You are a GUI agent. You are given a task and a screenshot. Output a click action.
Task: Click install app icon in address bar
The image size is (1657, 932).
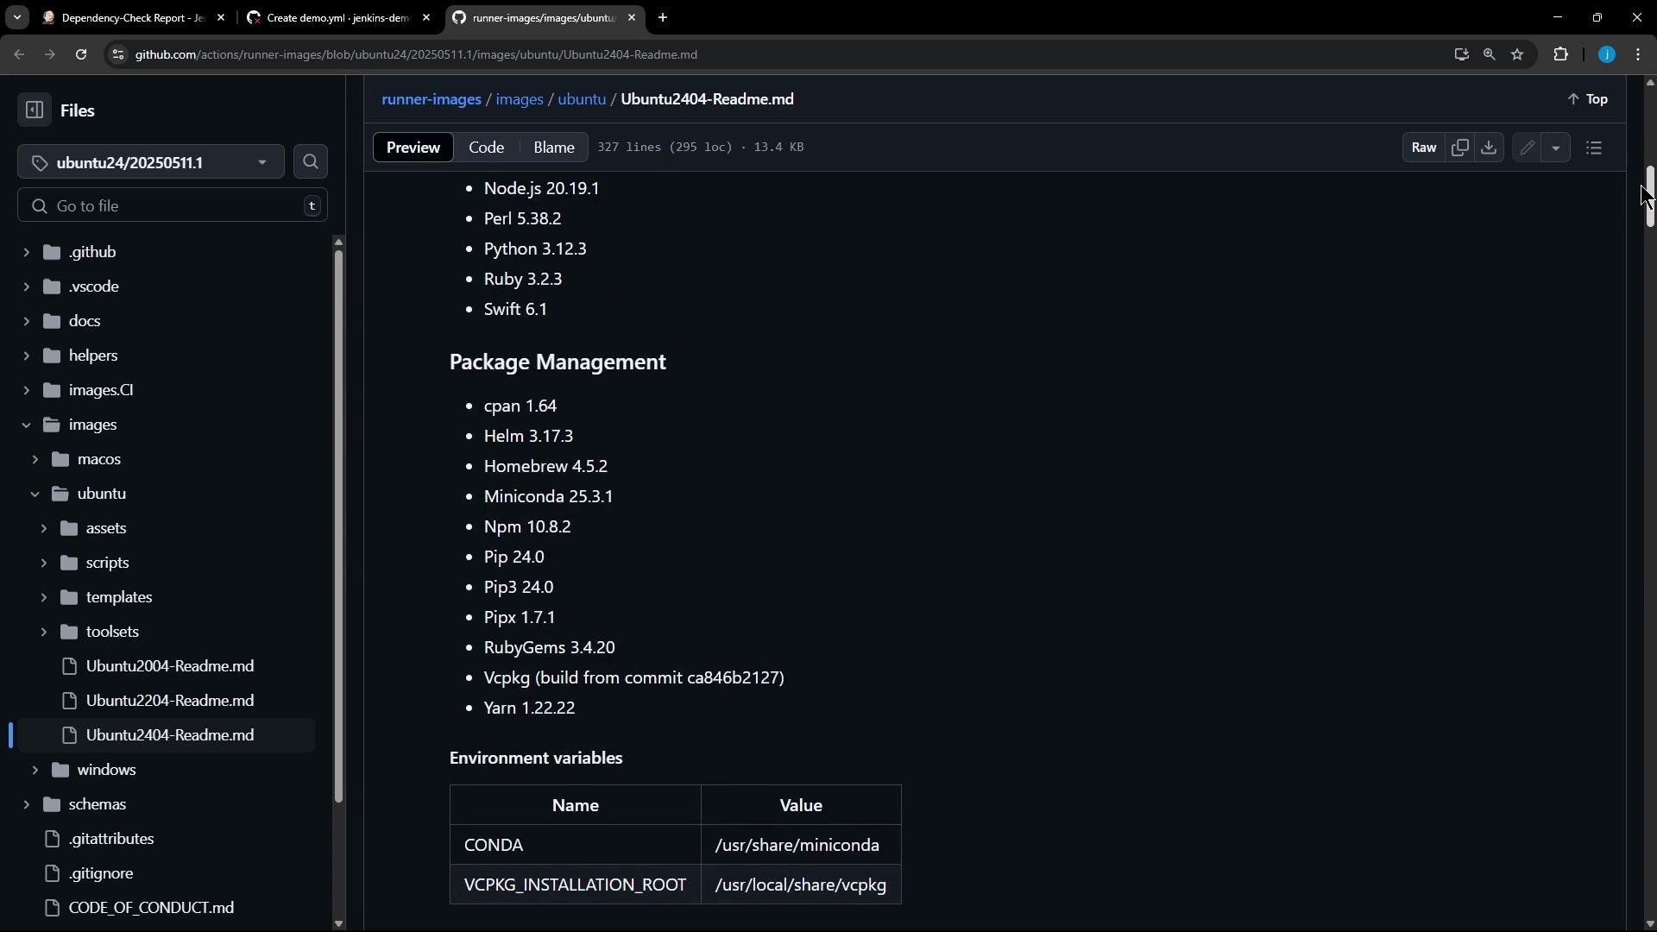tap(1460, 54)
